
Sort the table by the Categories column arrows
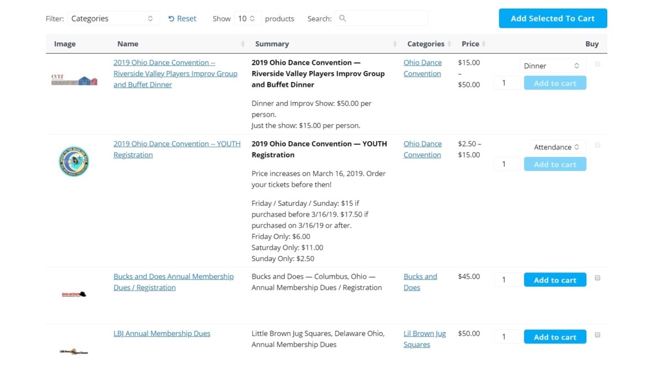(450, 43)
